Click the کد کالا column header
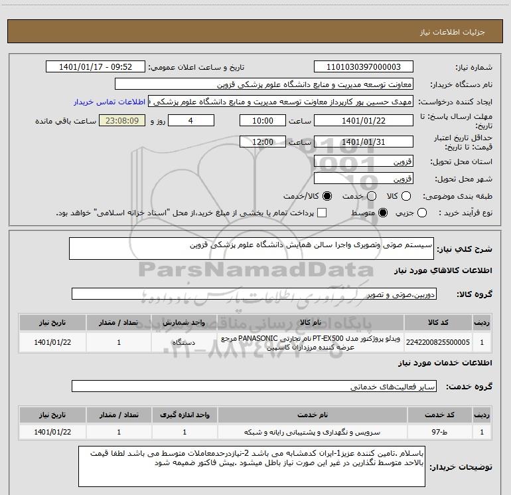 [438, 322]
